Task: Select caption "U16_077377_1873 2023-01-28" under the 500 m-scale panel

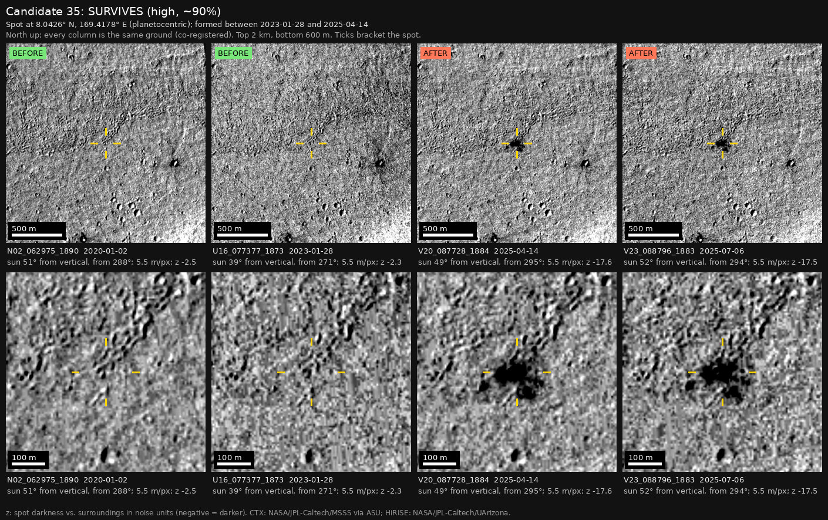Action: [272, 251]
